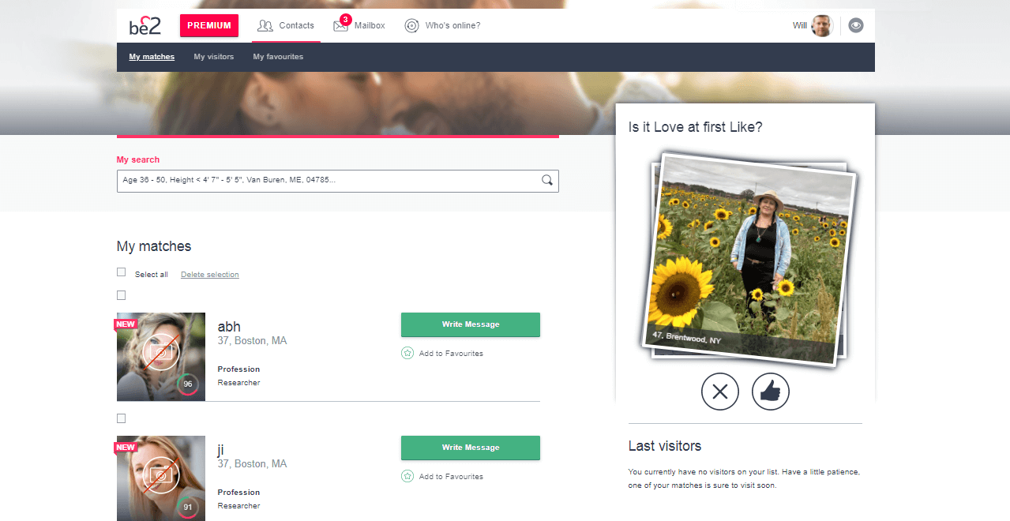Click the search magnifier icon in My search
Image resolution: width=1010 pixels, height=521 pixels.
click(547, 181)
